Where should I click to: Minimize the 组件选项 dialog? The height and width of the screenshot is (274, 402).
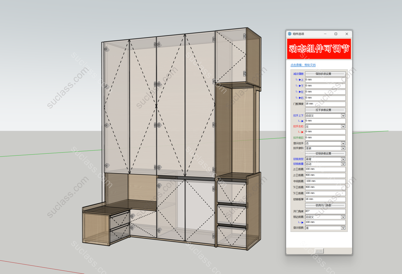click(325, 34)
